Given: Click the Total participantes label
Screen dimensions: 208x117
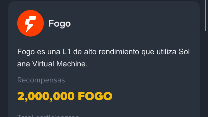Looking at the screenshot, I should pos(48,116).
